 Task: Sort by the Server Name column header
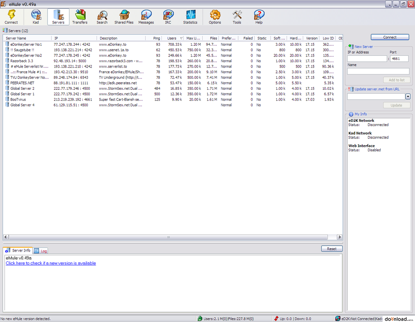[x=28, y=38]
